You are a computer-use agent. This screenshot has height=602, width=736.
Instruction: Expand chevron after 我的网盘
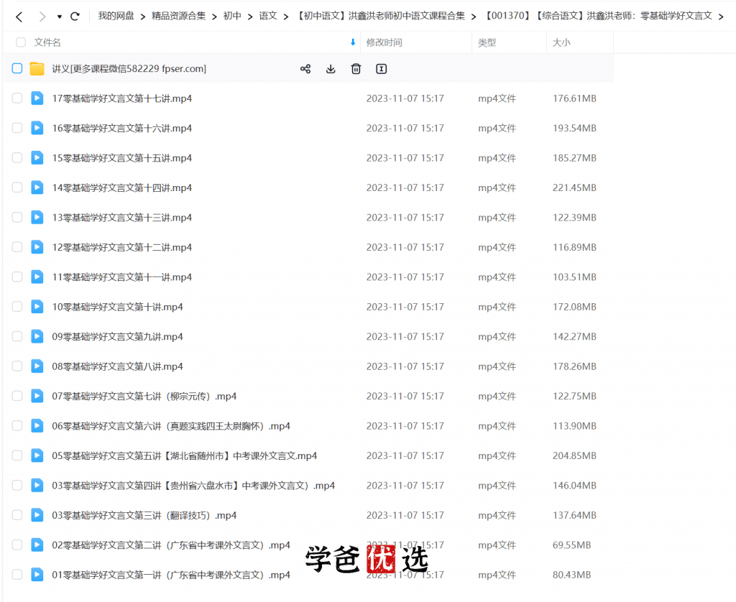(x=143, y=17)
